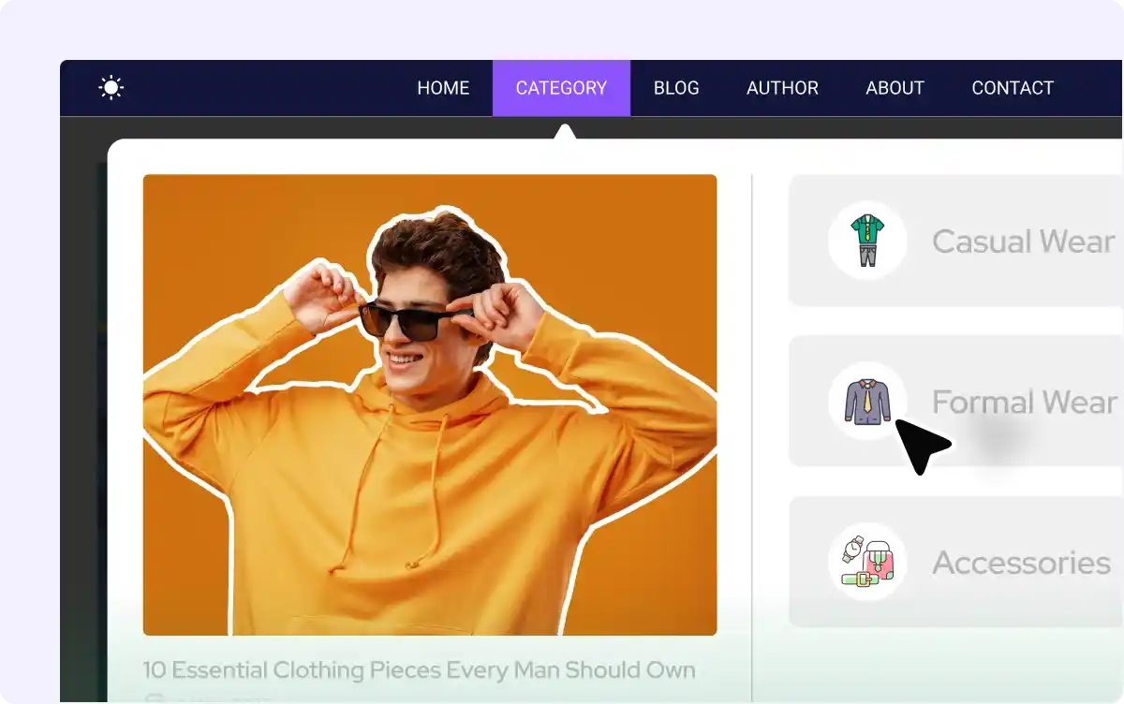Open the ABOUT page from the navbar
1124x704 pixels.
point(895,87)
